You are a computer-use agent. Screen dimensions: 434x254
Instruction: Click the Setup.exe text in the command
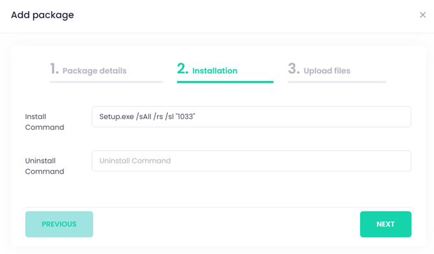coord(117,117)
